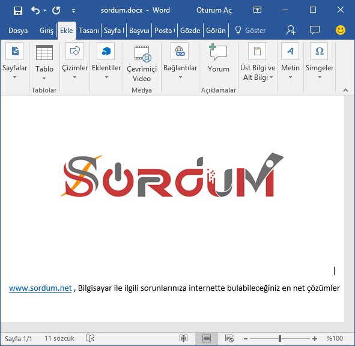Share the document via the person icon
Screen dimensions: 355x346
[x=291, y=30]
